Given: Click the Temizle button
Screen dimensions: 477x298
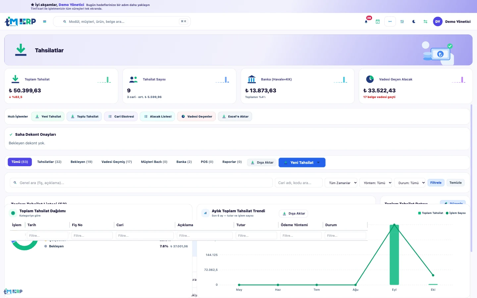Looking at the screenshot, I should [455, 183].
